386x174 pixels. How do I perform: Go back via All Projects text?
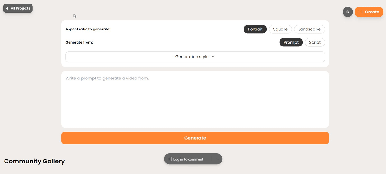[x=20, y=8]
